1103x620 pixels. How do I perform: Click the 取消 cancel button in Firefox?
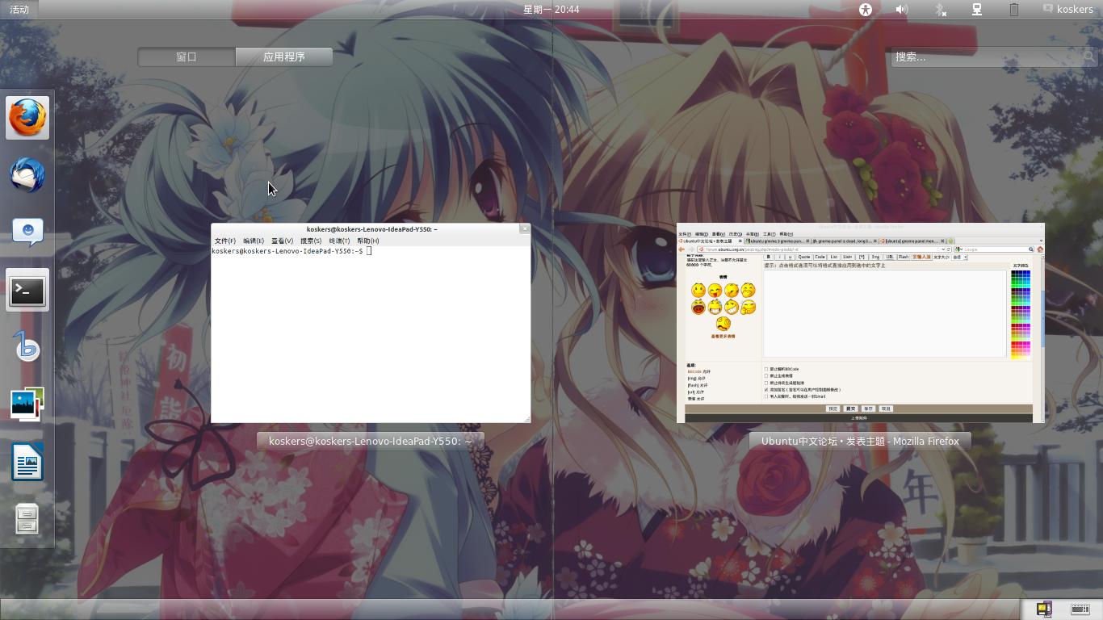point(886,408)
